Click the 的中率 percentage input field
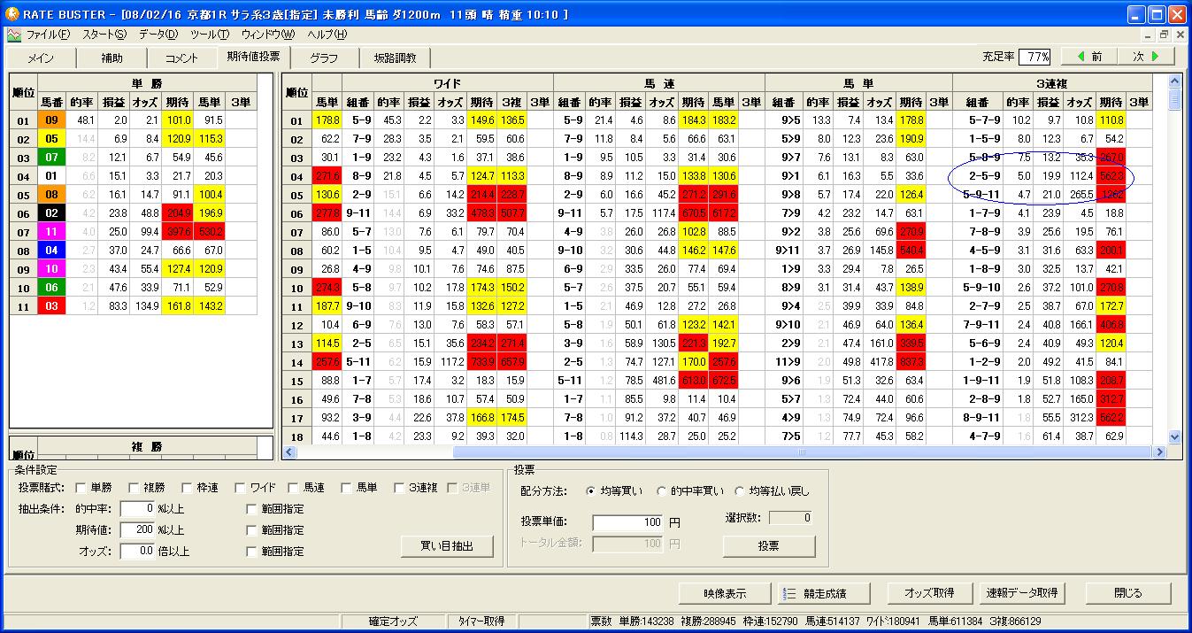The width and height of the screenshot is (1192, 633). coord(137,509)
